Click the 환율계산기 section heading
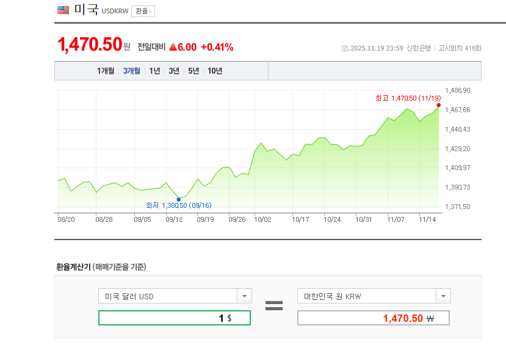 click(73, 267)
